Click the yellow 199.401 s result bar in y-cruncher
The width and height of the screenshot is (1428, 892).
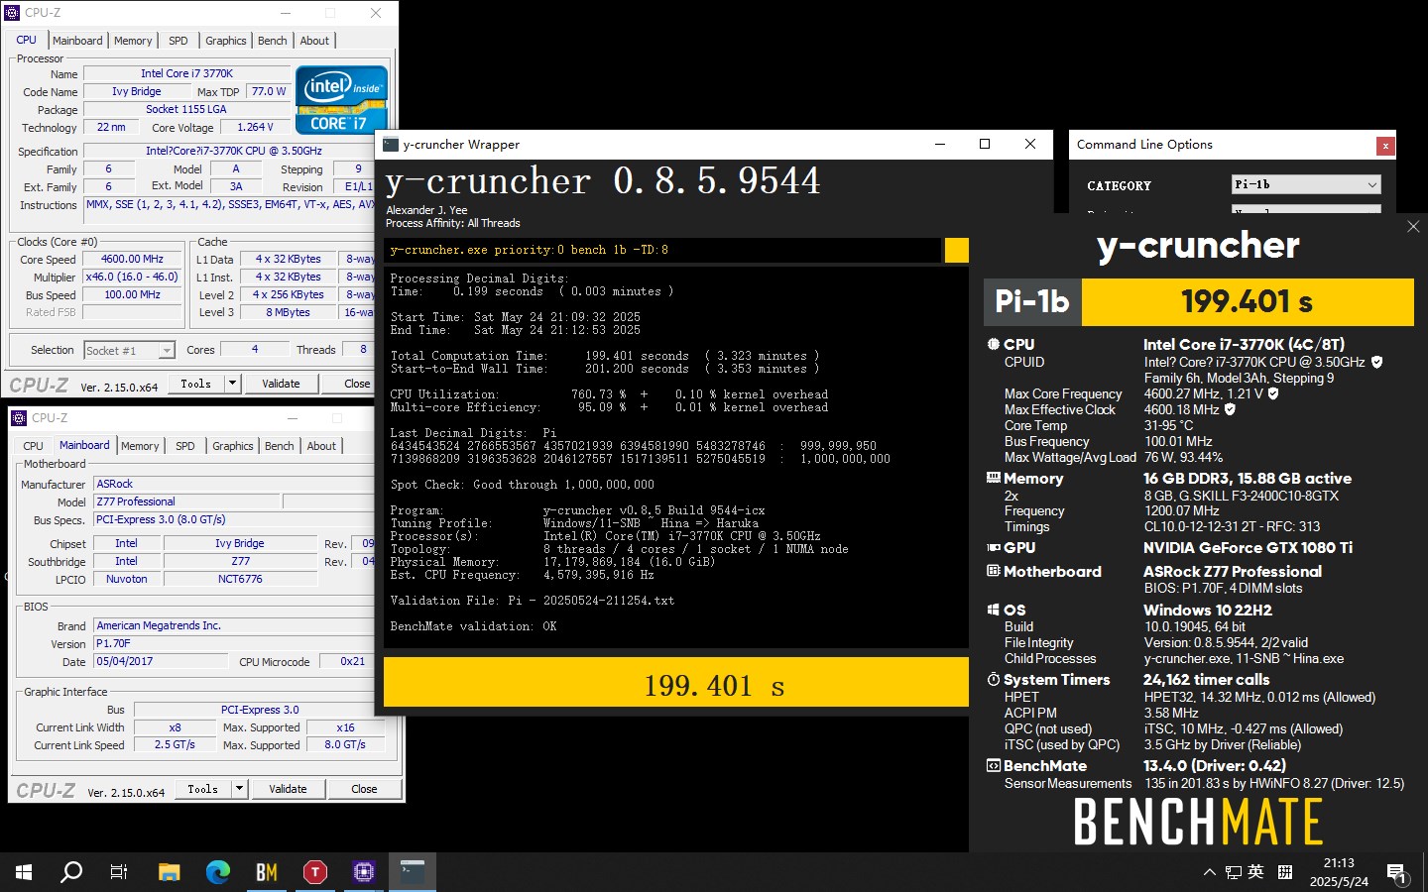(x=676, y=682)
